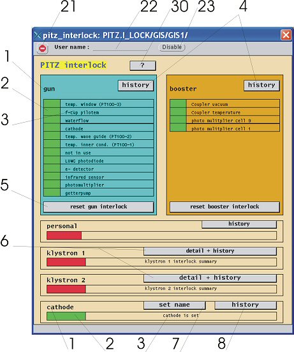Image resolution: width=294 pixels, height=352 pixels.
Task: Click the cathode set name button
Action: tap(175, 305)
